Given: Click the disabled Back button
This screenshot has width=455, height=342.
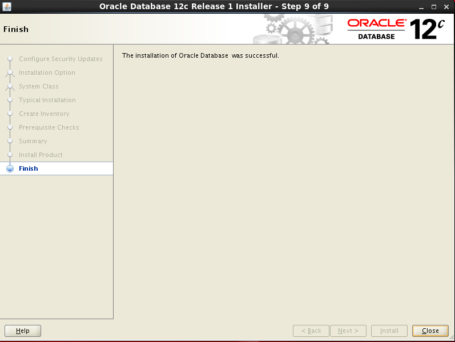Looking at the screenshot, I should click(x=311, y=331).
